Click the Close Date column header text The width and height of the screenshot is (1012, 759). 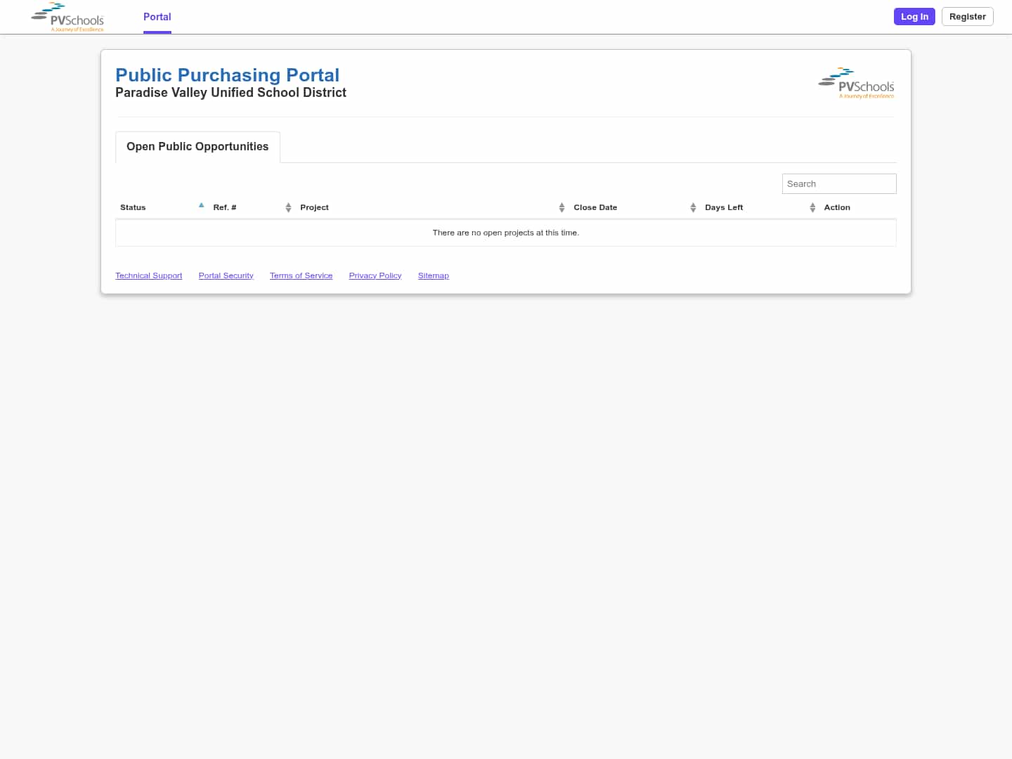click(595, 207)
